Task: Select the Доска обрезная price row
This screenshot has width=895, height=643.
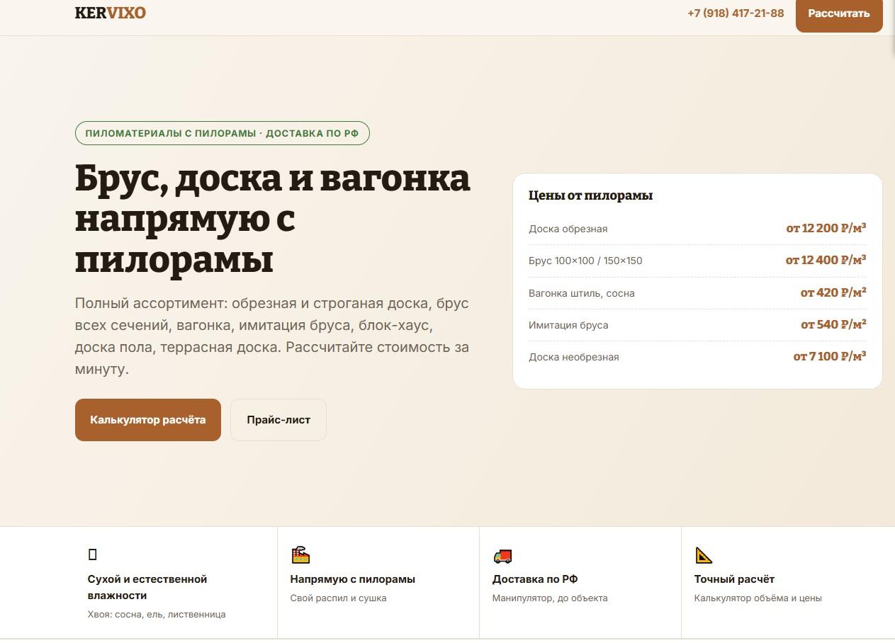Action: click(697, 229)
